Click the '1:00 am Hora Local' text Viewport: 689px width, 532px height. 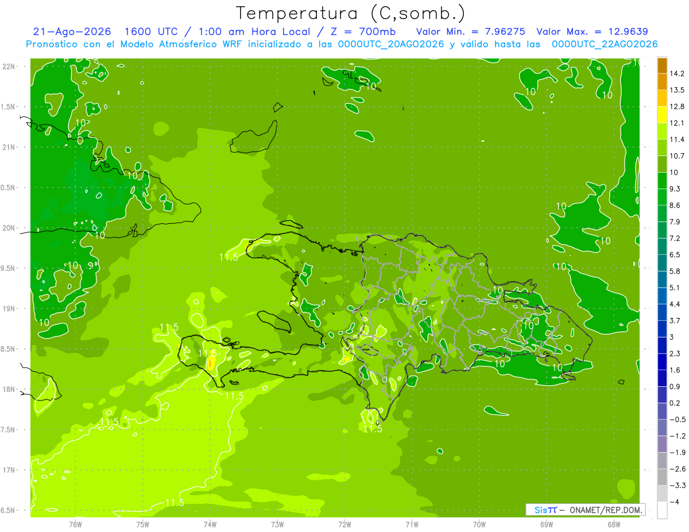coord(255,32)
